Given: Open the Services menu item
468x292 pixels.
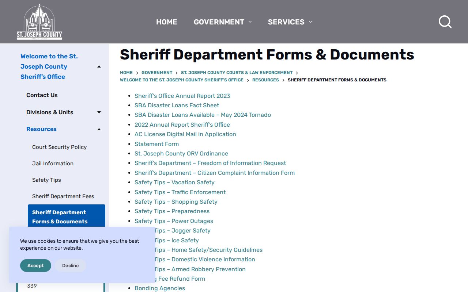Looking at the screenshot, I should point(286,22).
